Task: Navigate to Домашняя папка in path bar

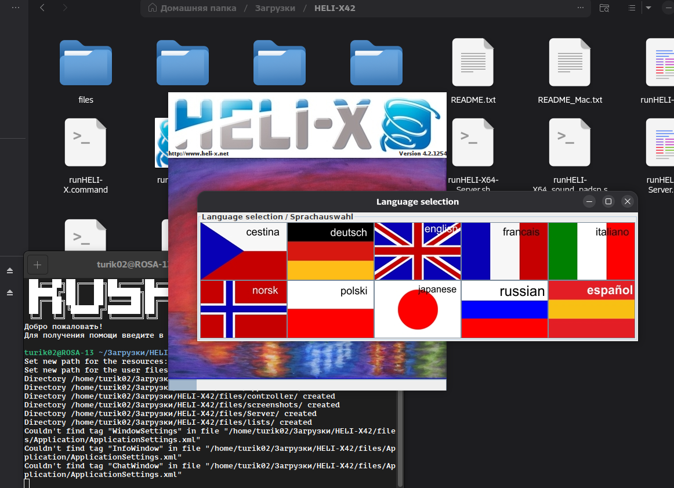Action: click(192, 8)
